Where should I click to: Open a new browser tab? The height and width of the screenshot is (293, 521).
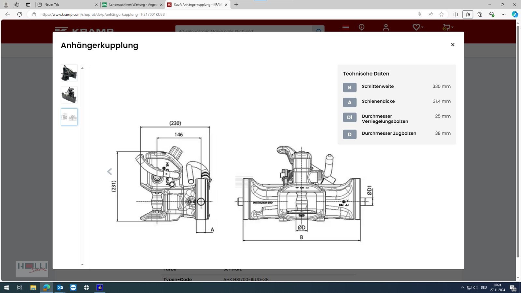(x=236, y=5)
